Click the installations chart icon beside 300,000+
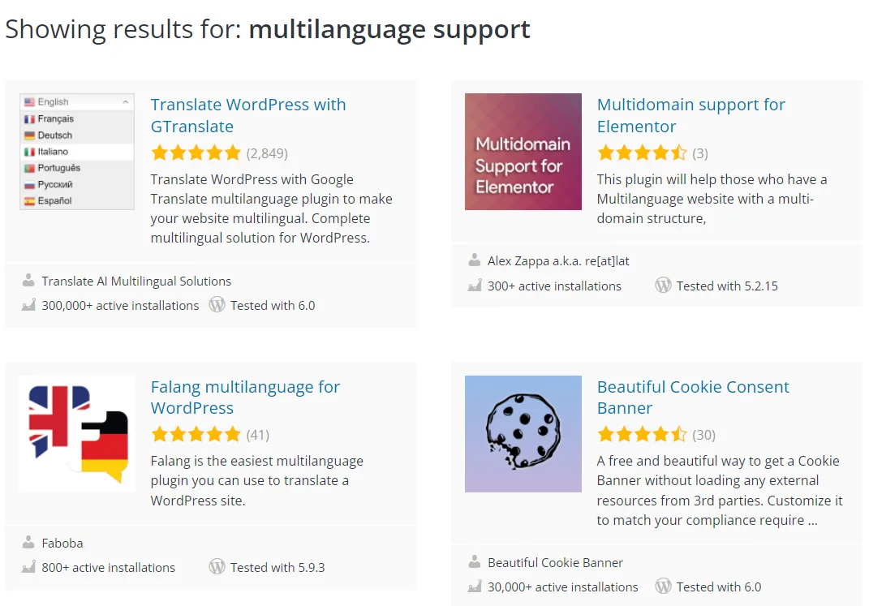869x606 pixels. [28, 305]
